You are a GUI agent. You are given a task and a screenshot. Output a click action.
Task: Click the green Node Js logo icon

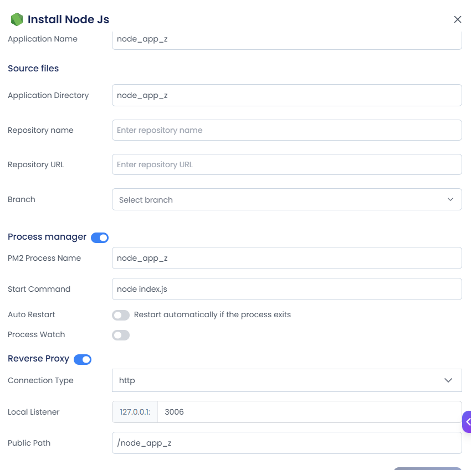17,19
